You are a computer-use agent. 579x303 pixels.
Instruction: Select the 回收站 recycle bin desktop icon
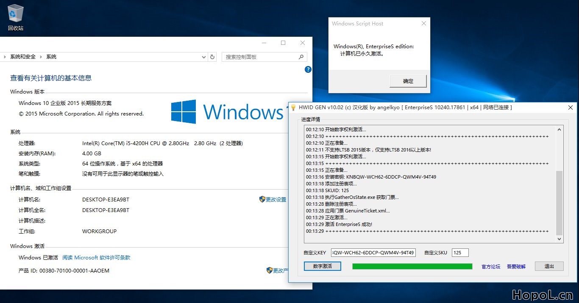click(16, 18)
